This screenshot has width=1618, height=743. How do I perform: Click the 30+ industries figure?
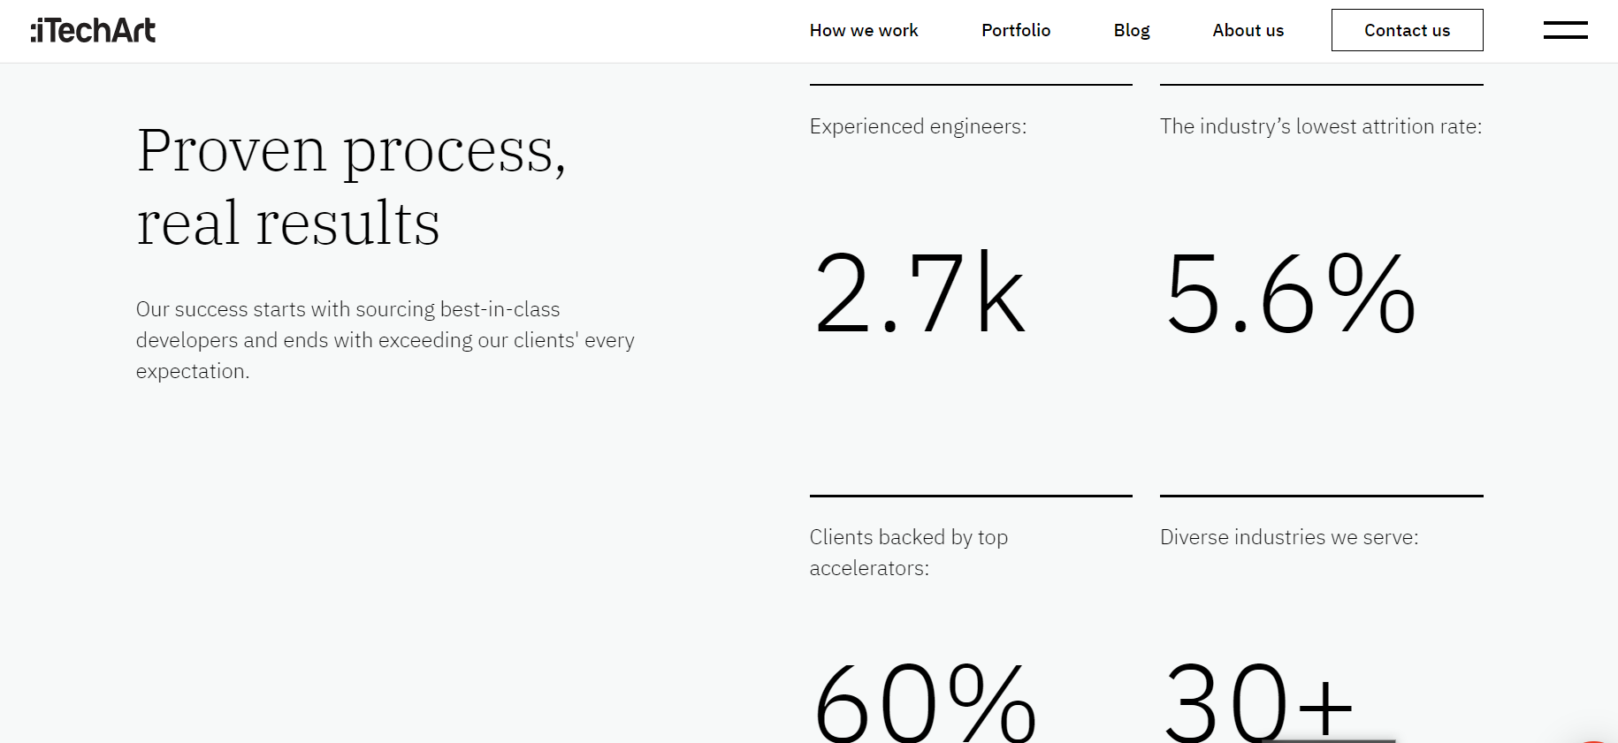coord(1259,702)
